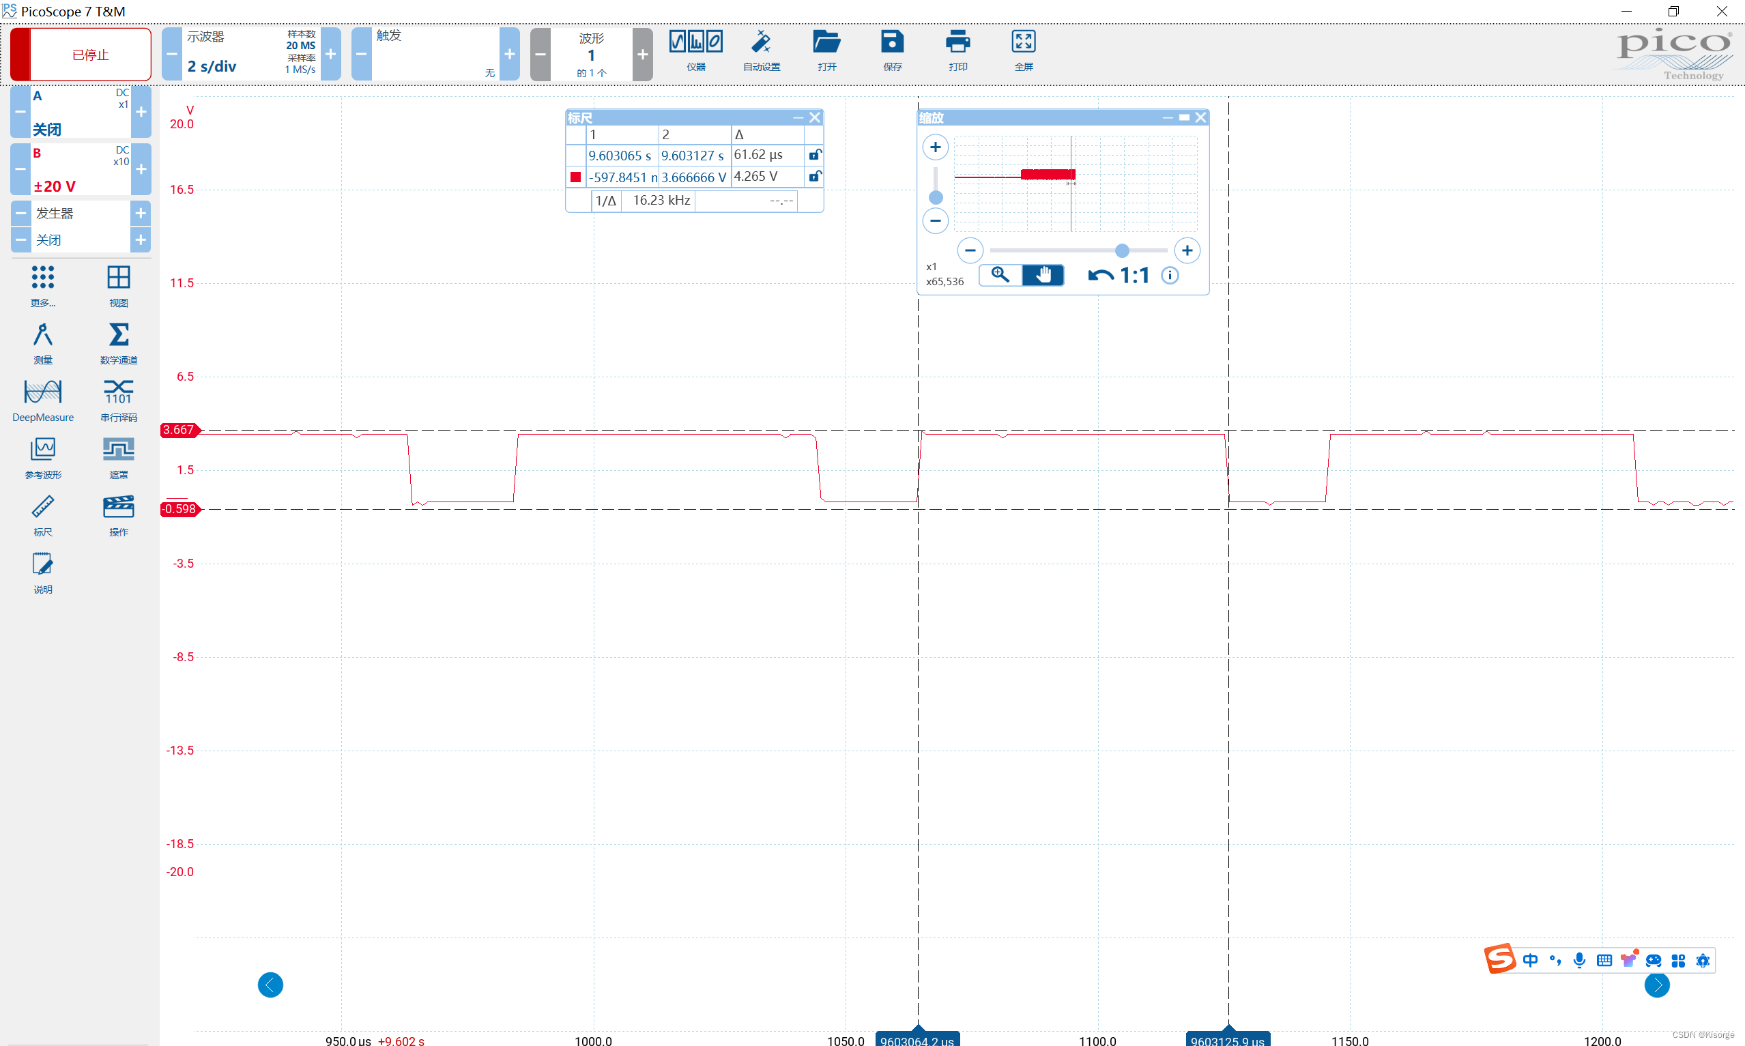Toggle the time ruler lock
The width and height of the screenshot is (1745, 1046).
(815, 154)
